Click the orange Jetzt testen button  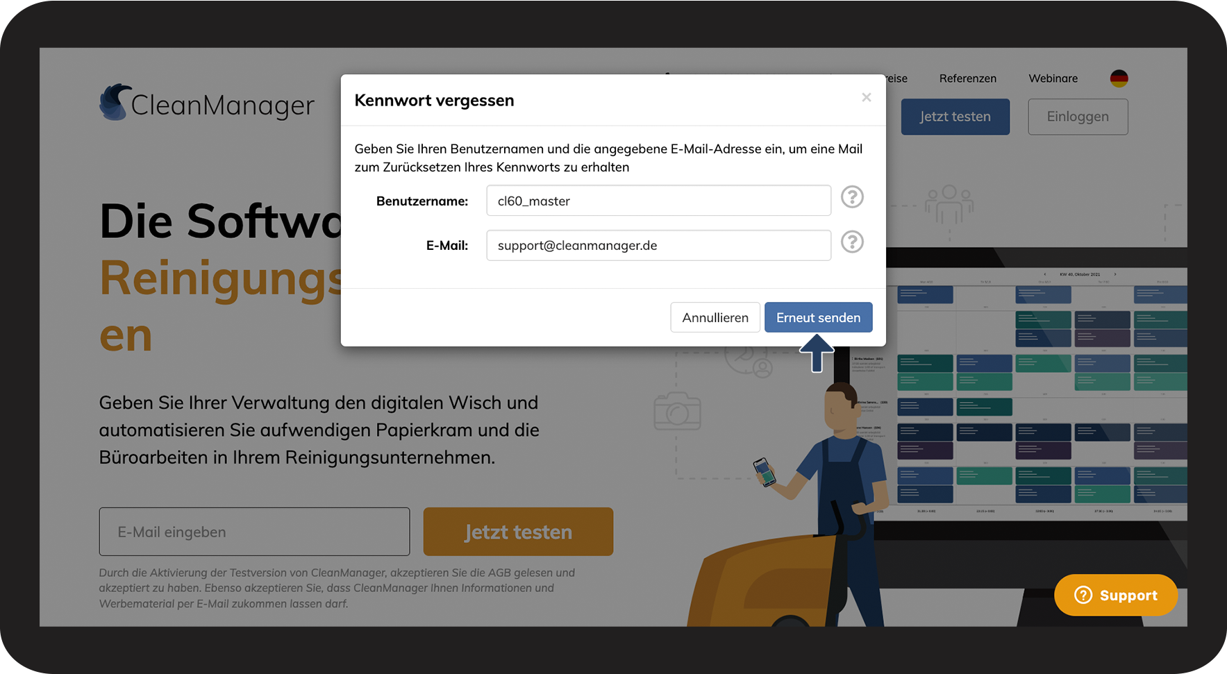pyautogui.click(x=518, y=532)
